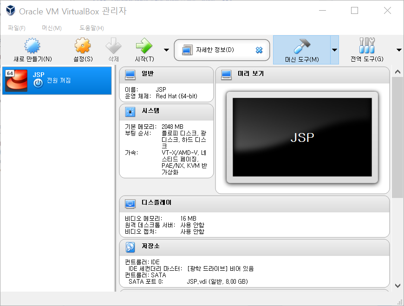
Task: Open Settings (설정) gear icon
Action: [83, 45]
